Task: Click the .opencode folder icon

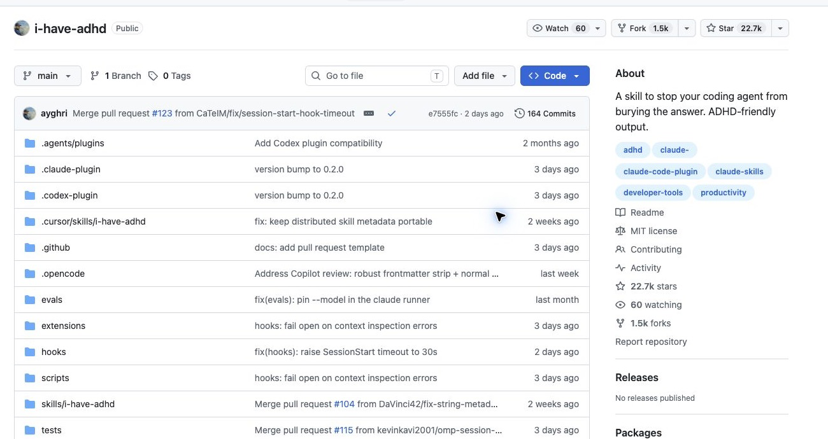Action: coord(30,274)
